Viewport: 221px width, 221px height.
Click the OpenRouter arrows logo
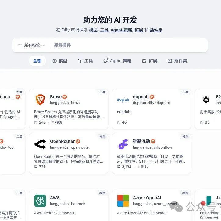pyautogui.click(x=40, y=144)
